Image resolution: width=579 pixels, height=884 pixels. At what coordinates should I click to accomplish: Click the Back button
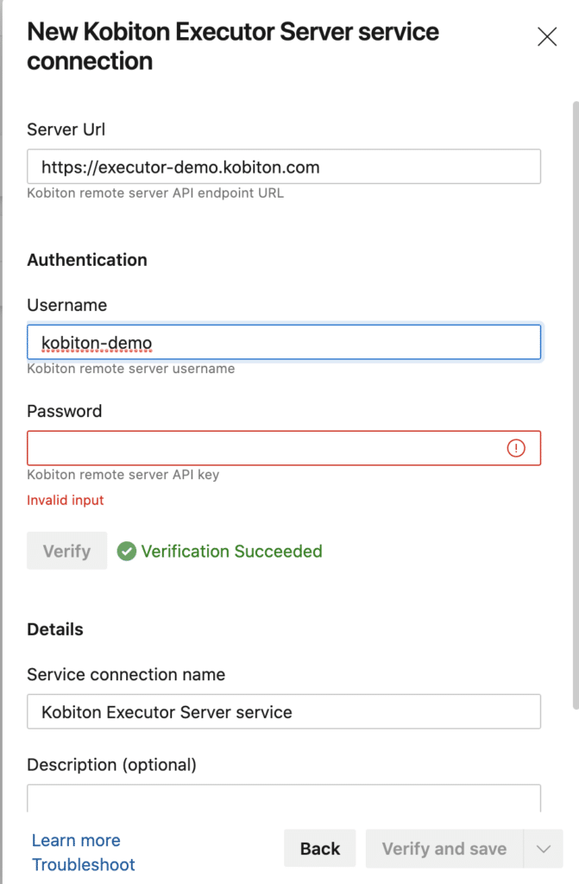point(320,848)
